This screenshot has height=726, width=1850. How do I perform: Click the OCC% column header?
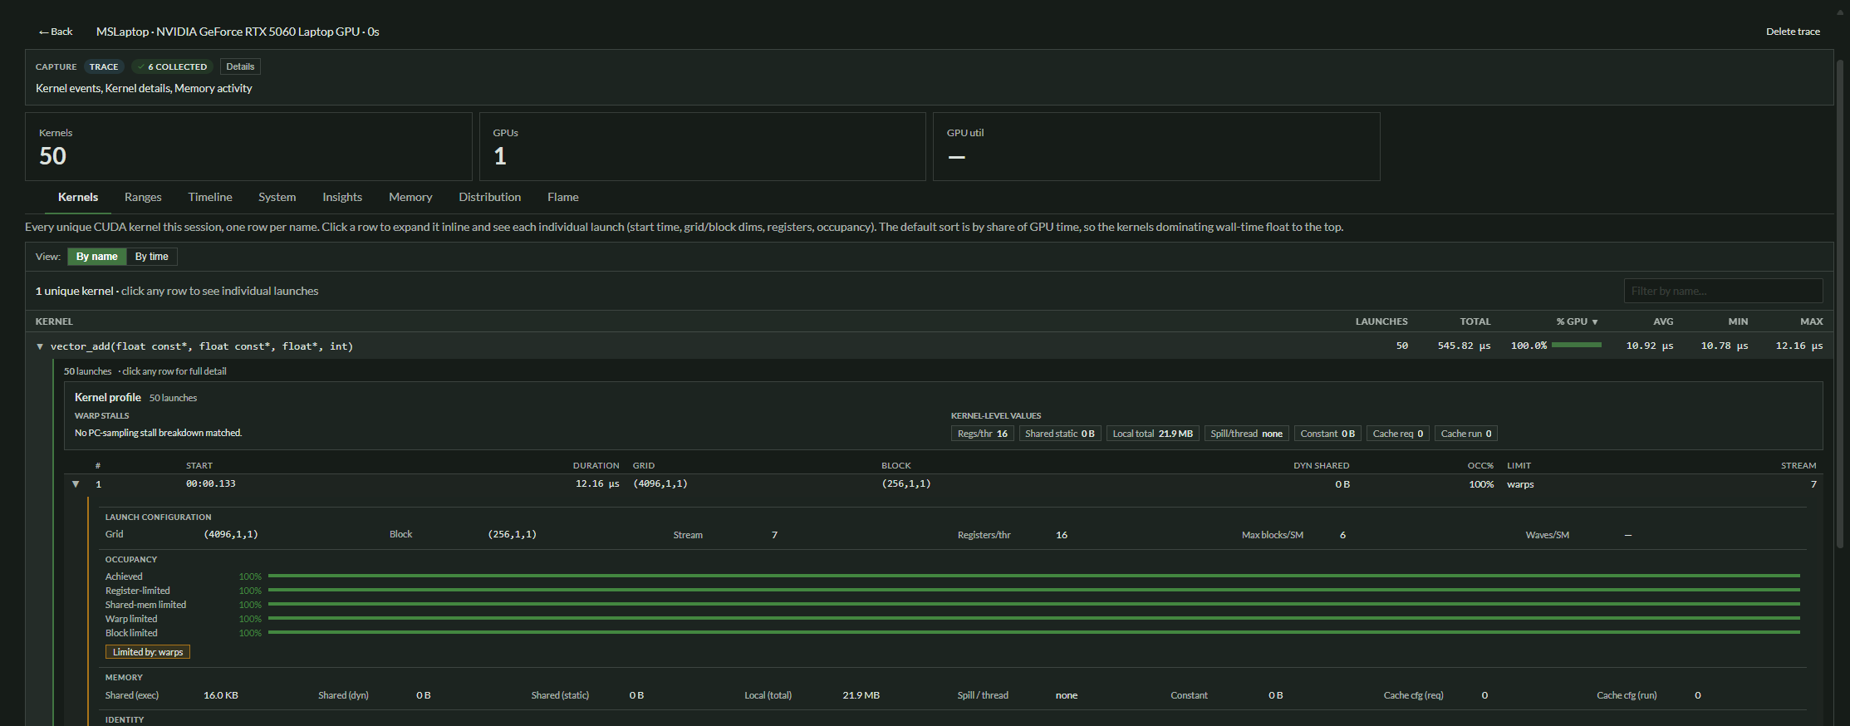click(1480, 466)
